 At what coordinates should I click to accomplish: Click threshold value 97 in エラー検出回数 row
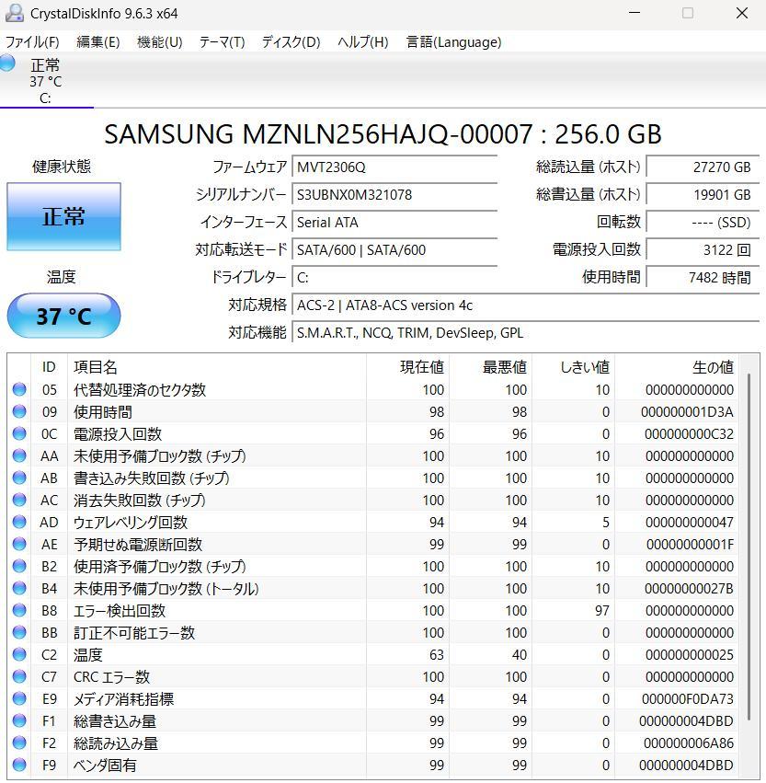[601, 611]
